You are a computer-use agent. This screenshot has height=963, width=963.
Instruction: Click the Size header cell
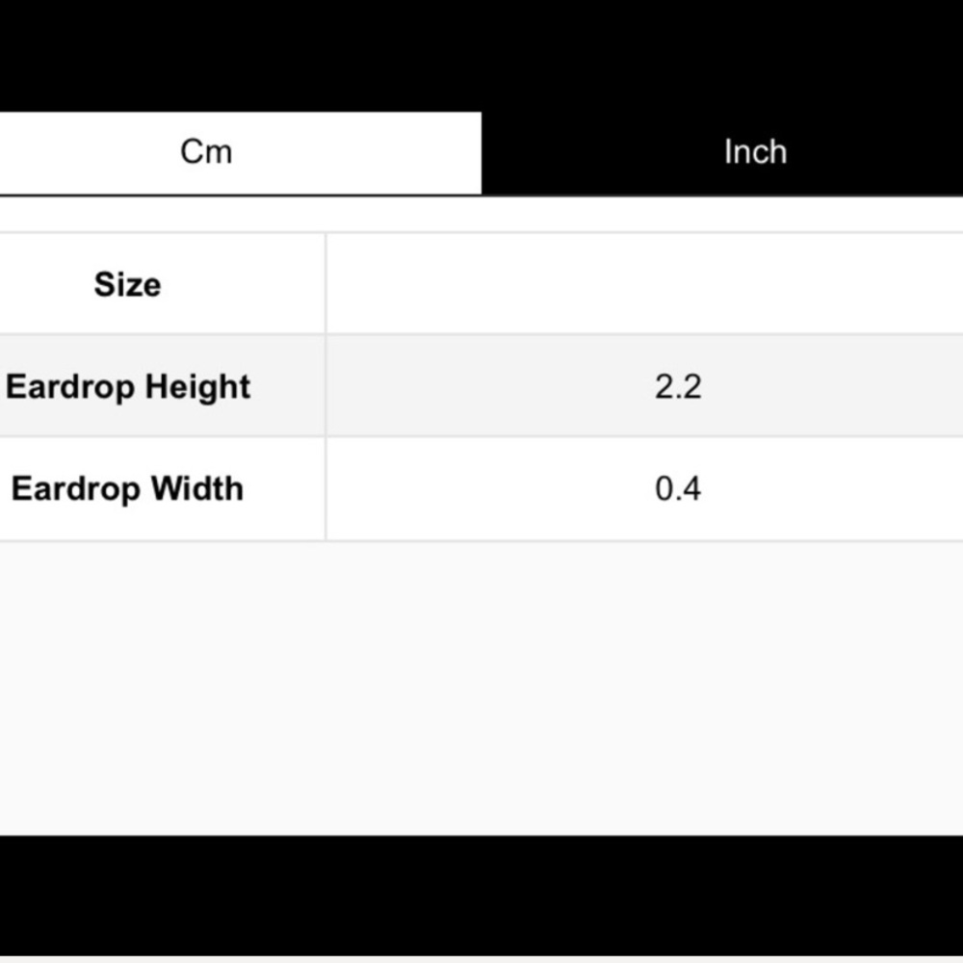(x=162, y=284)
